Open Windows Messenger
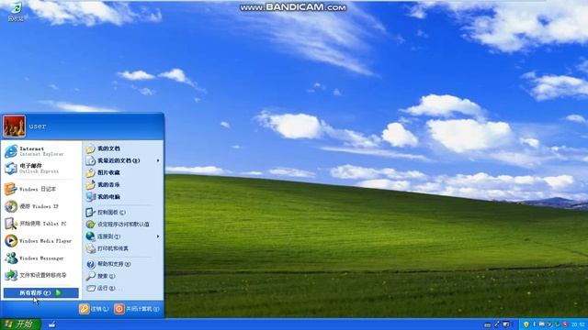This screenshot has width=588, height=330. pyautogui.click(x=40, y=258)
